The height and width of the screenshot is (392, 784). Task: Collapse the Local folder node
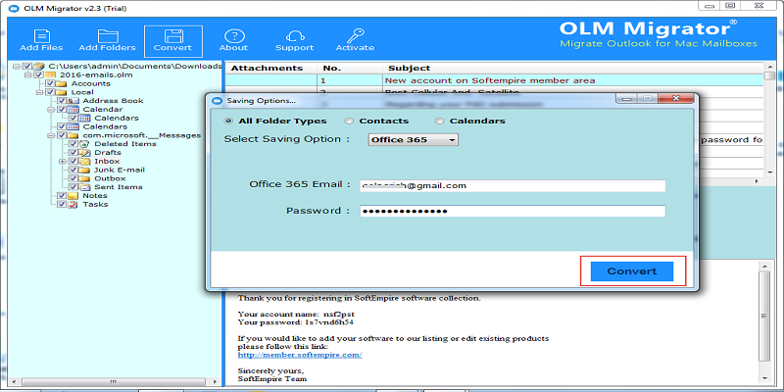(x=39, y=92)
